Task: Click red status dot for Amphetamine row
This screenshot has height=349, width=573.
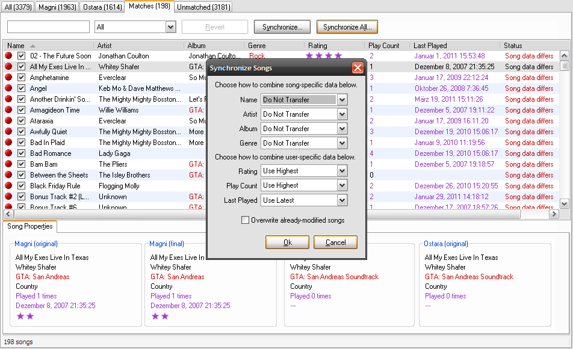Action: (x=8, y=78)
